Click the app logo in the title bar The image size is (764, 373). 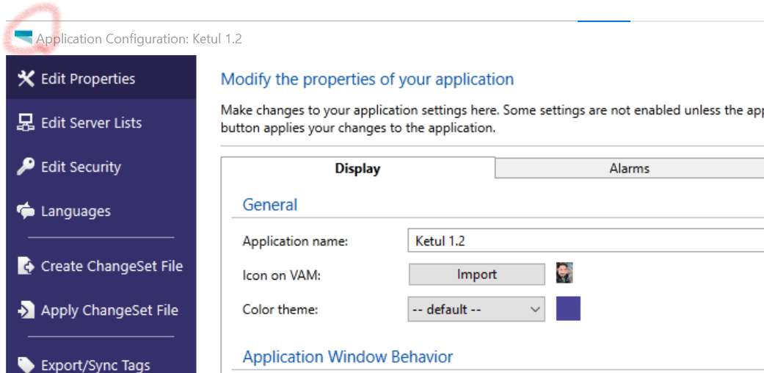[x=23, y=38]
